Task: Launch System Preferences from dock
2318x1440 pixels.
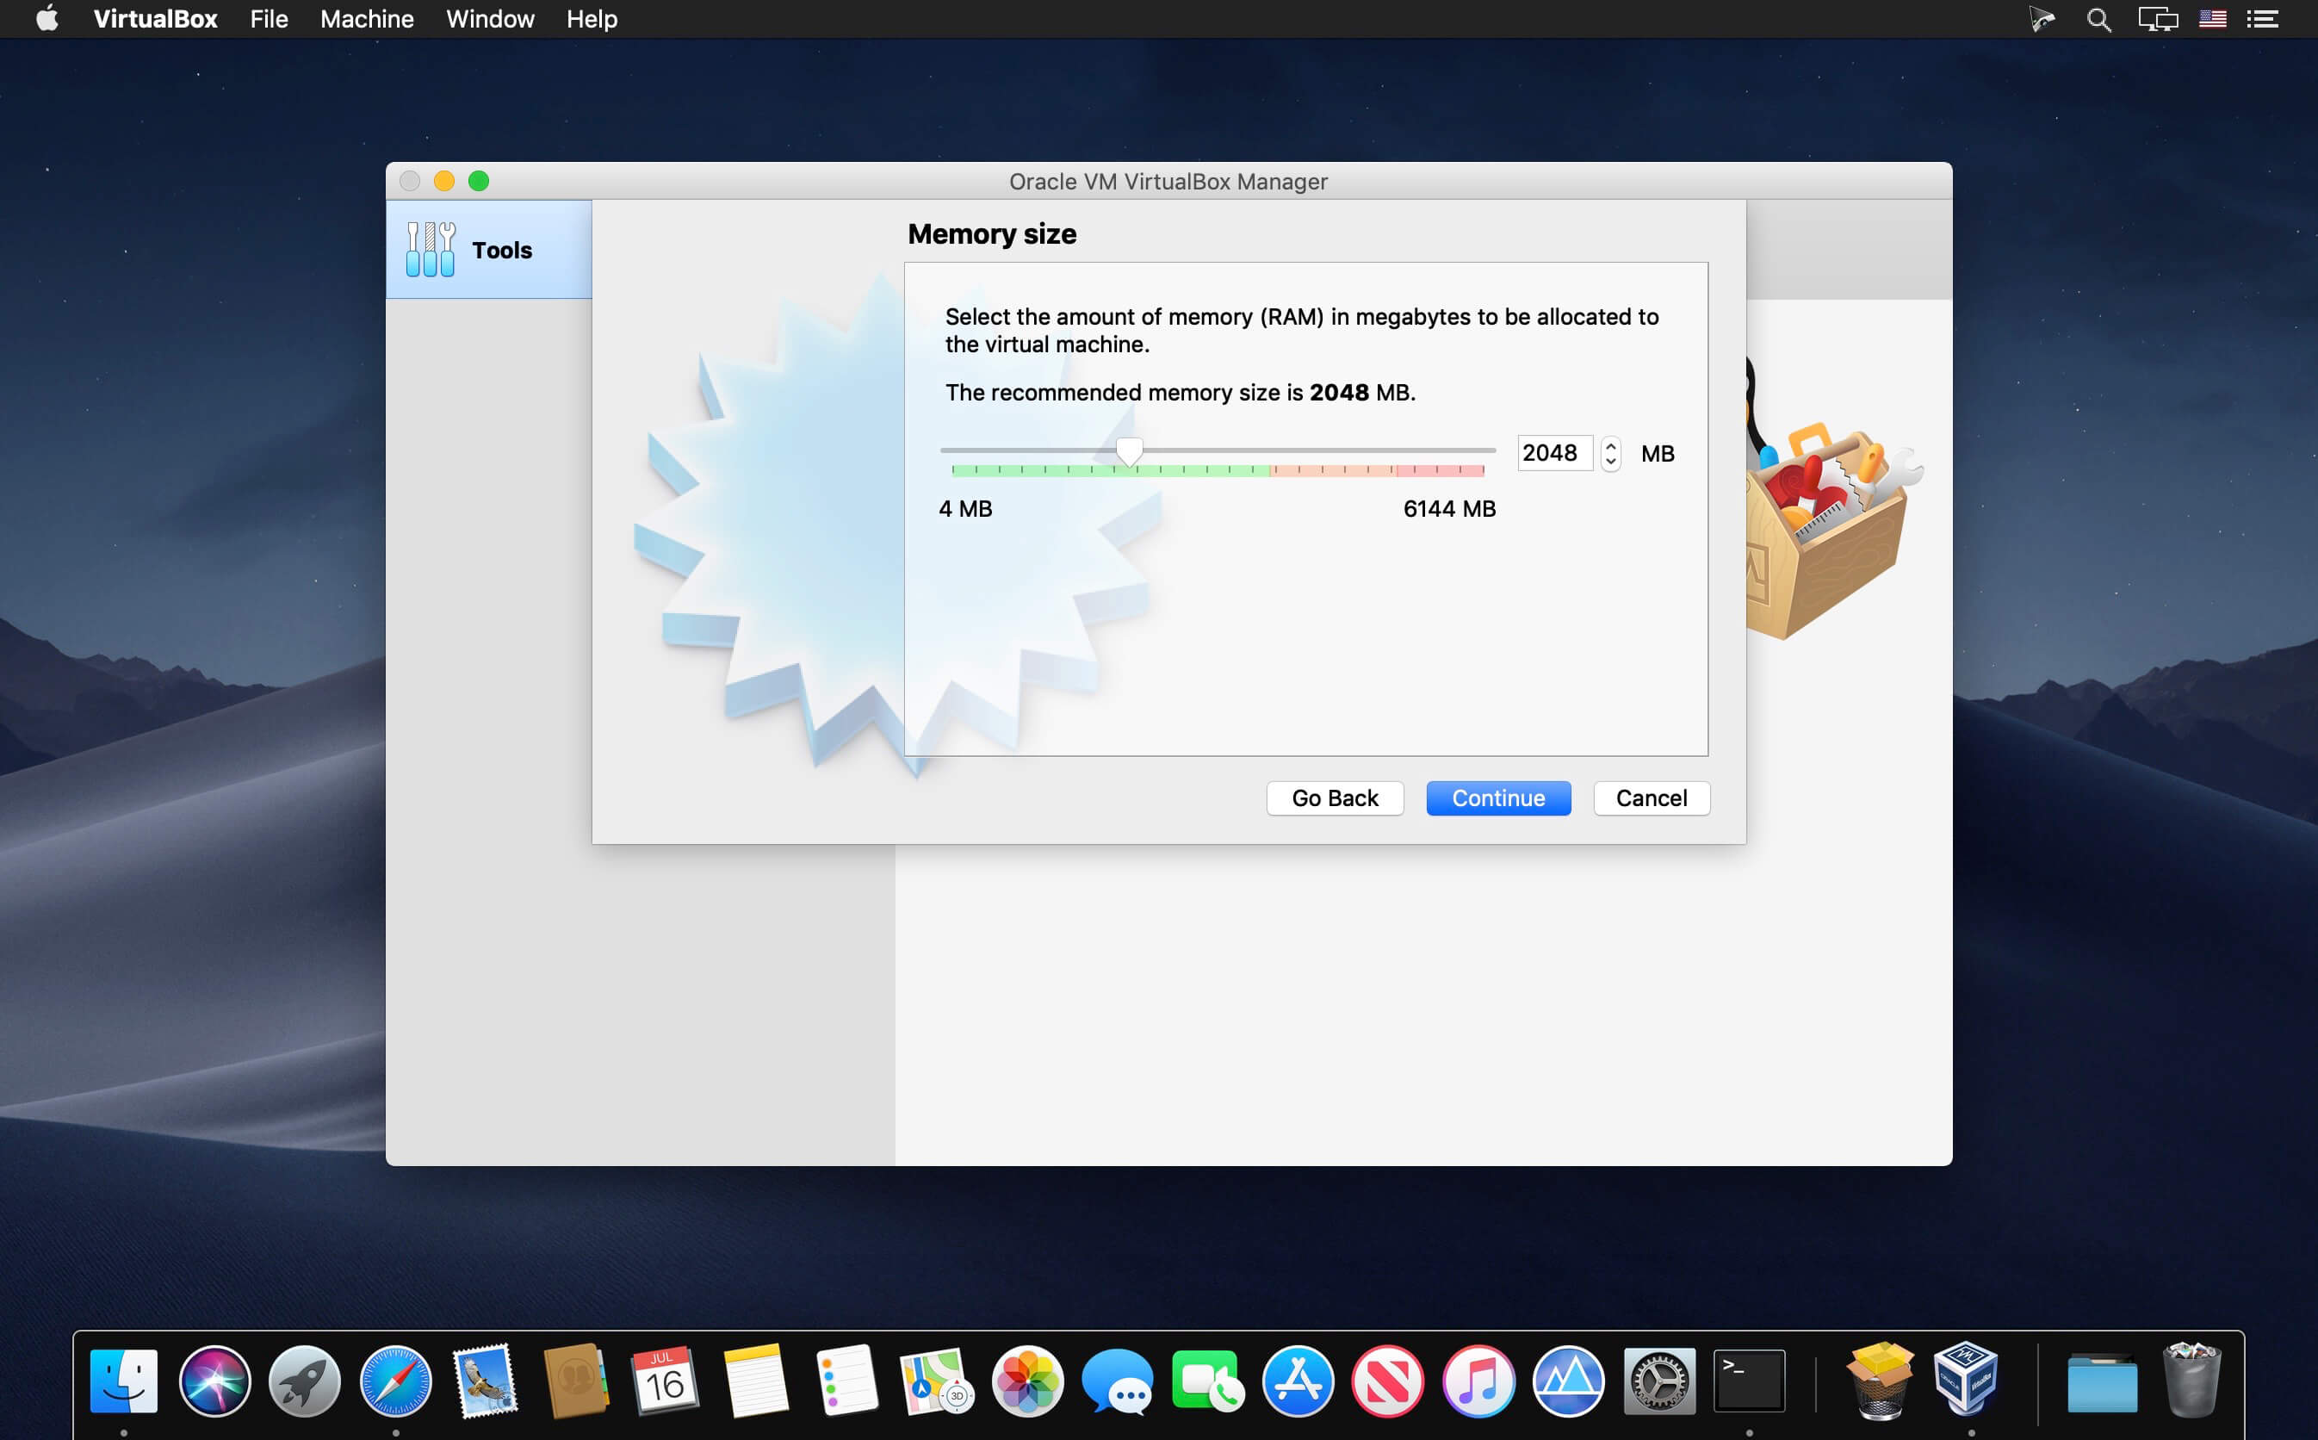Action: pos(1658,1380)
